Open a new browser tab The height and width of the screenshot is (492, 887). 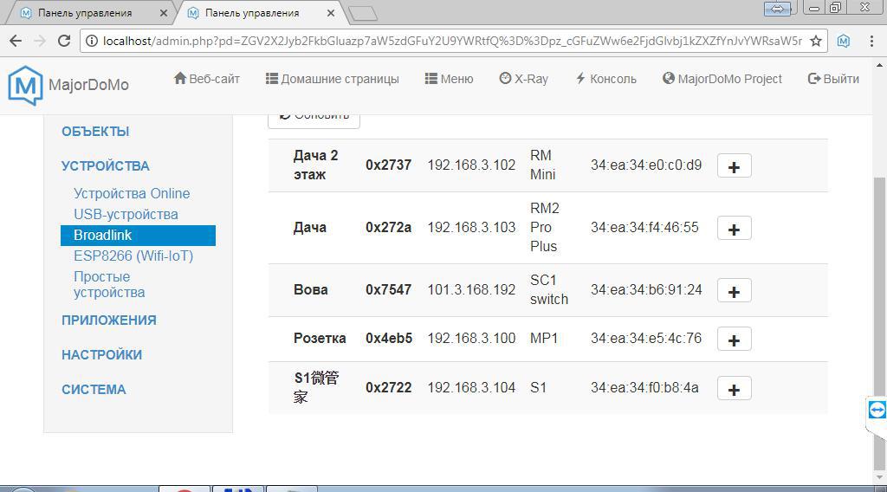click(363, 14)
